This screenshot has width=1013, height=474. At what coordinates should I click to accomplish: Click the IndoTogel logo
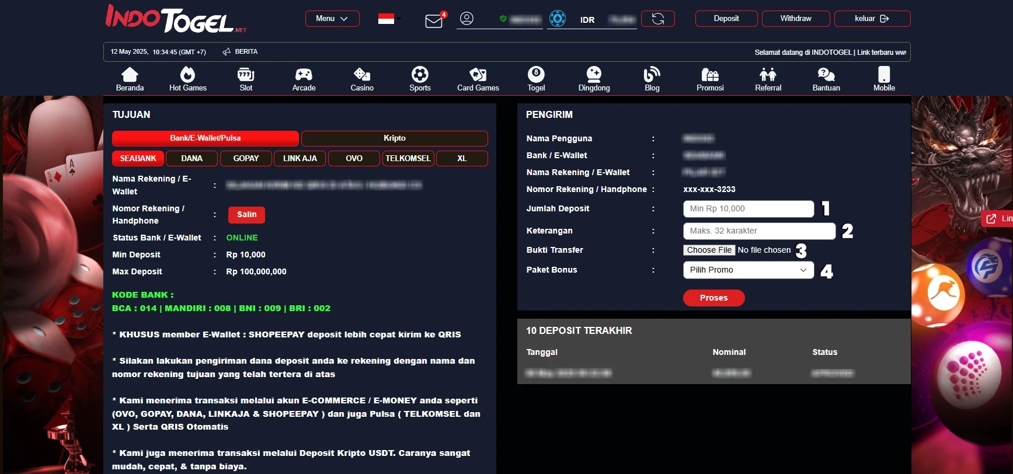tap(175, 19)
